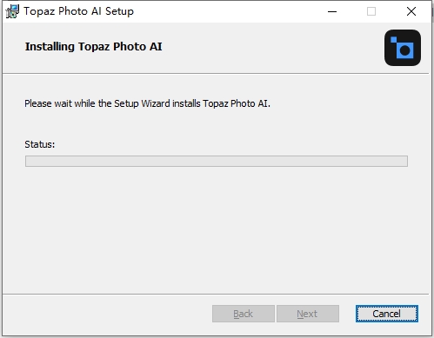
Task: Click the installer icon in the title bar
Action: click(x=12, y=11)
